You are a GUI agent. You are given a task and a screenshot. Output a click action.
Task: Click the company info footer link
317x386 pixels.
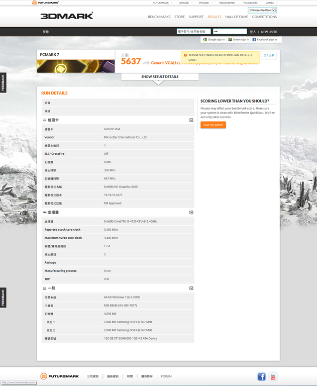pos(92,376)
